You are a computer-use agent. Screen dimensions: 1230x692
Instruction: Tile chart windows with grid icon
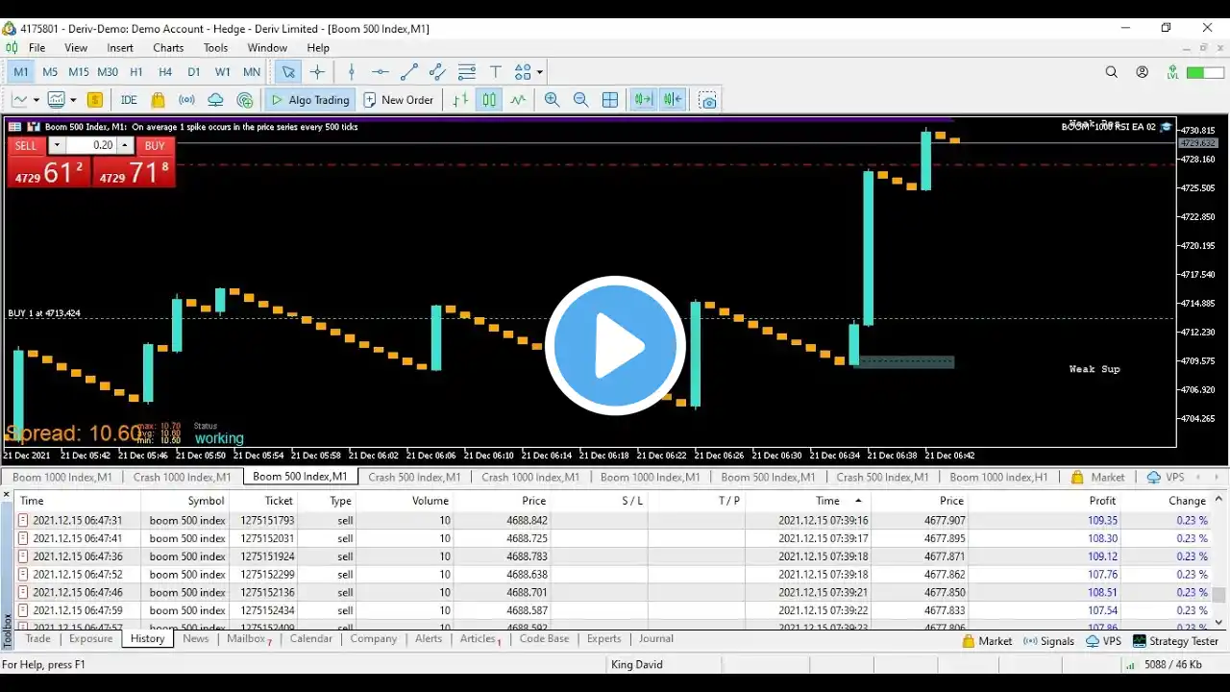pos(610,100)
